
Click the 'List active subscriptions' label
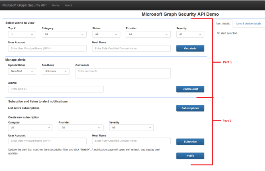click(24, 108)
